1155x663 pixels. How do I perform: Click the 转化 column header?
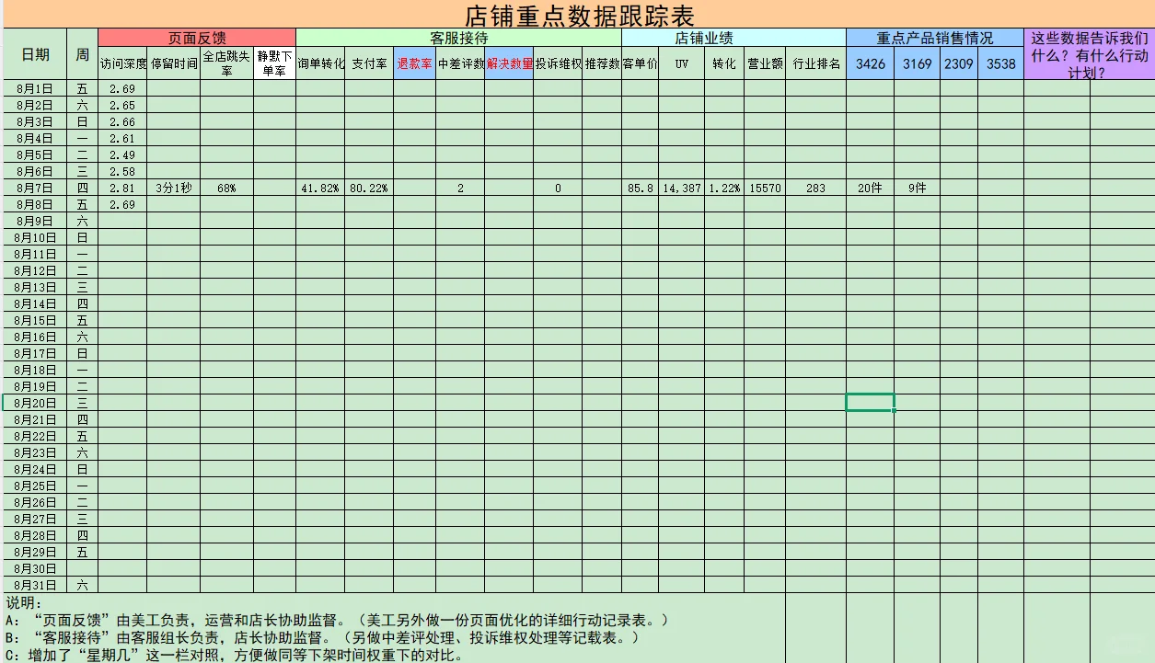(x=724, y=63)
